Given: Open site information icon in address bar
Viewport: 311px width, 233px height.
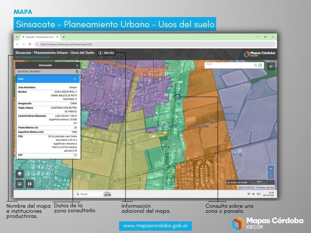Looking at the screenshot, I should [37, 44].
